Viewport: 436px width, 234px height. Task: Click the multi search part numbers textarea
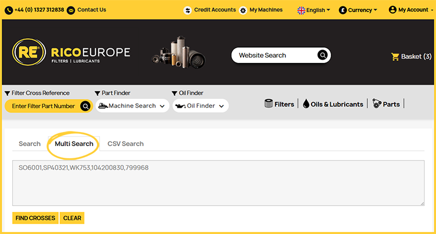218,183
